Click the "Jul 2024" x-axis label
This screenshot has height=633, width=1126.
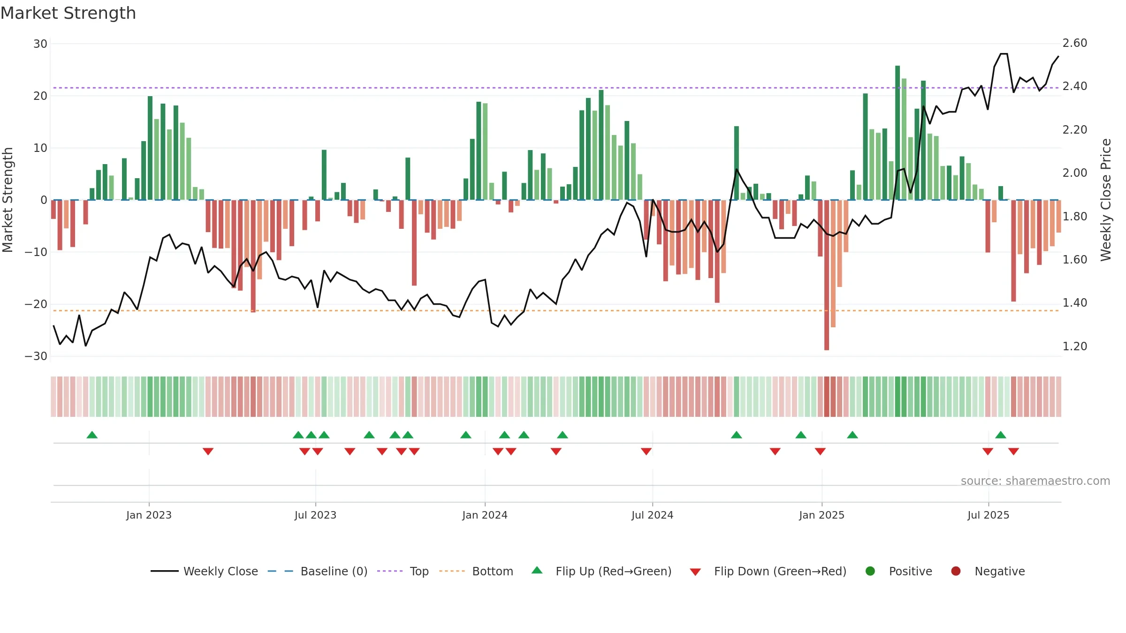tap(652, 515)
